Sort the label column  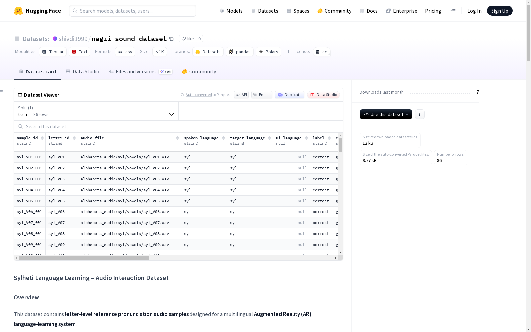pyautogui.click(x=329, y=138)
